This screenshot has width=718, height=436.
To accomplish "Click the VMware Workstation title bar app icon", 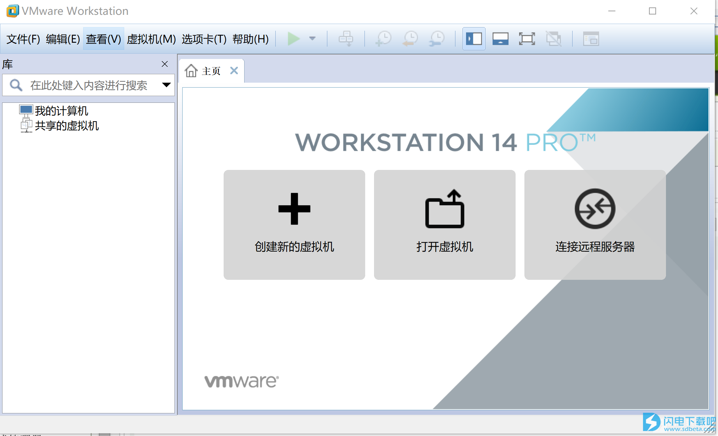I will pyautogui.click(x=13, y=11).
